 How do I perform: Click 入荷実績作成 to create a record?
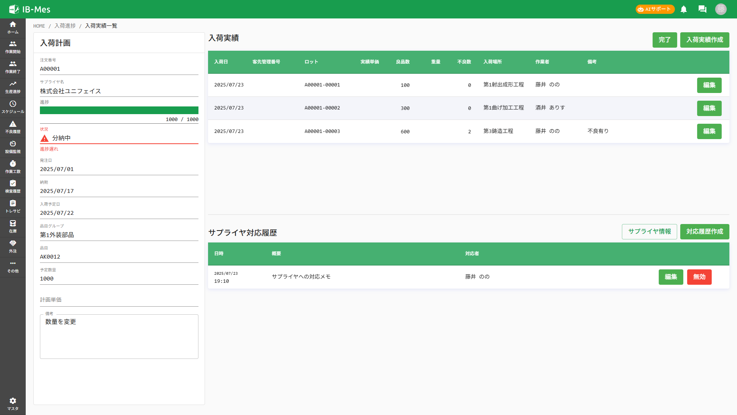(704, 40)
